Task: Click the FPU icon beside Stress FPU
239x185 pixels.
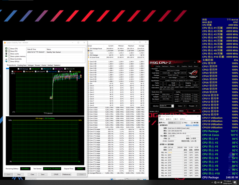Action: point(6,51)
